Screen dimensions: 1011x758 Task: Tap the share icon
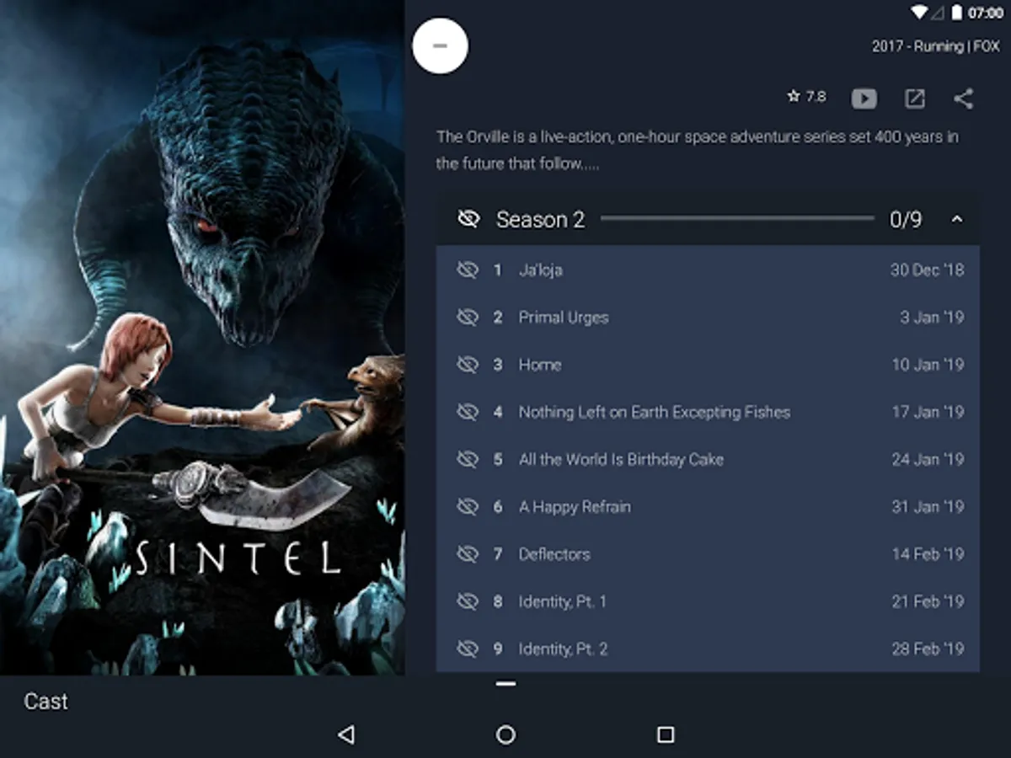(963, 99)
